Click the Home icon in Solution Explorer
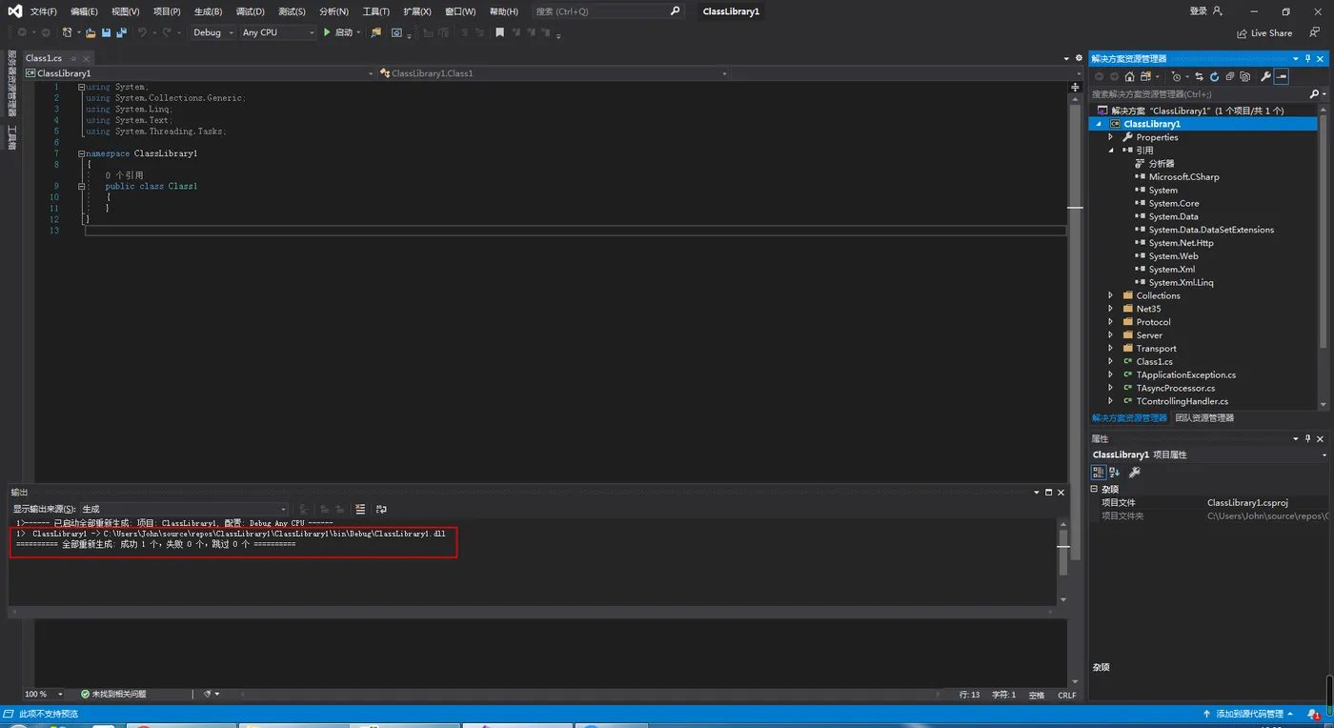The image size is (1334, 728). 1129,76
